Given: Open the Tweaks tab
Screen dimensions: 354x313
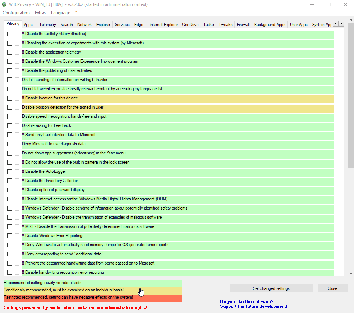Looking at the screenshot, I should click(225, 25).
